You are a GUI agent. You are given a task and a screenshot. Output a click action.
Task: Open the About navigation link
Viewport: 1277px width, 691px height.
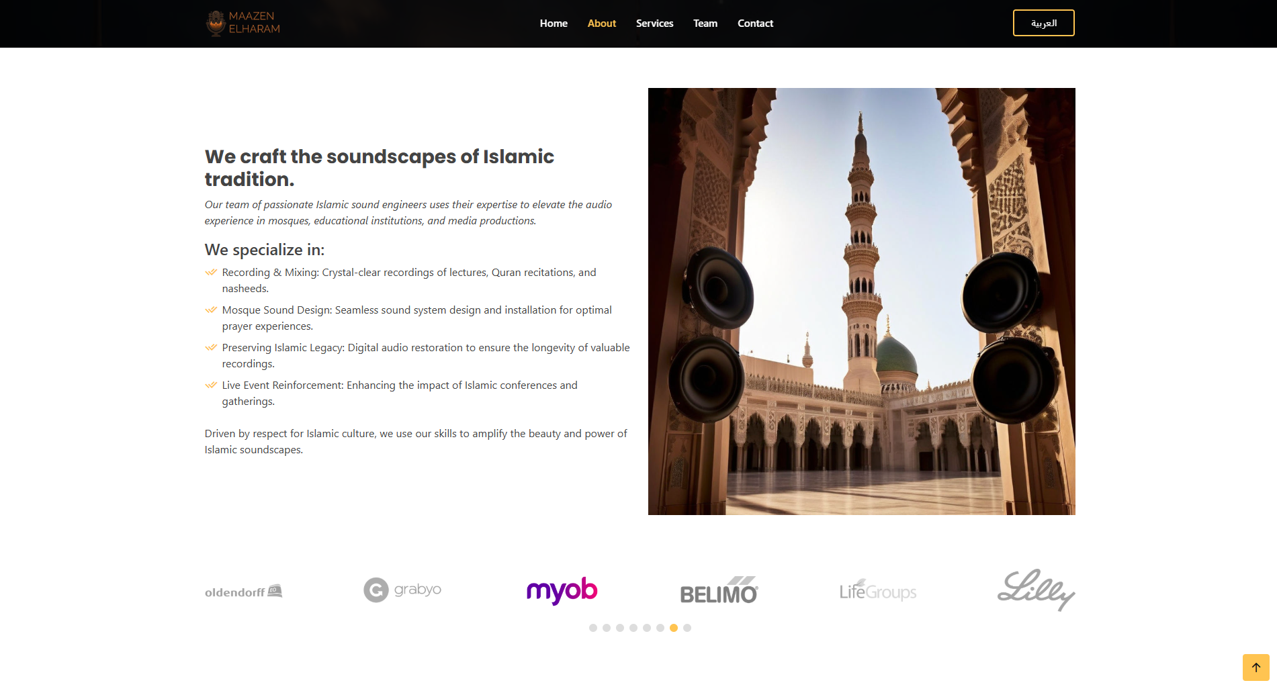pos(601,24)
